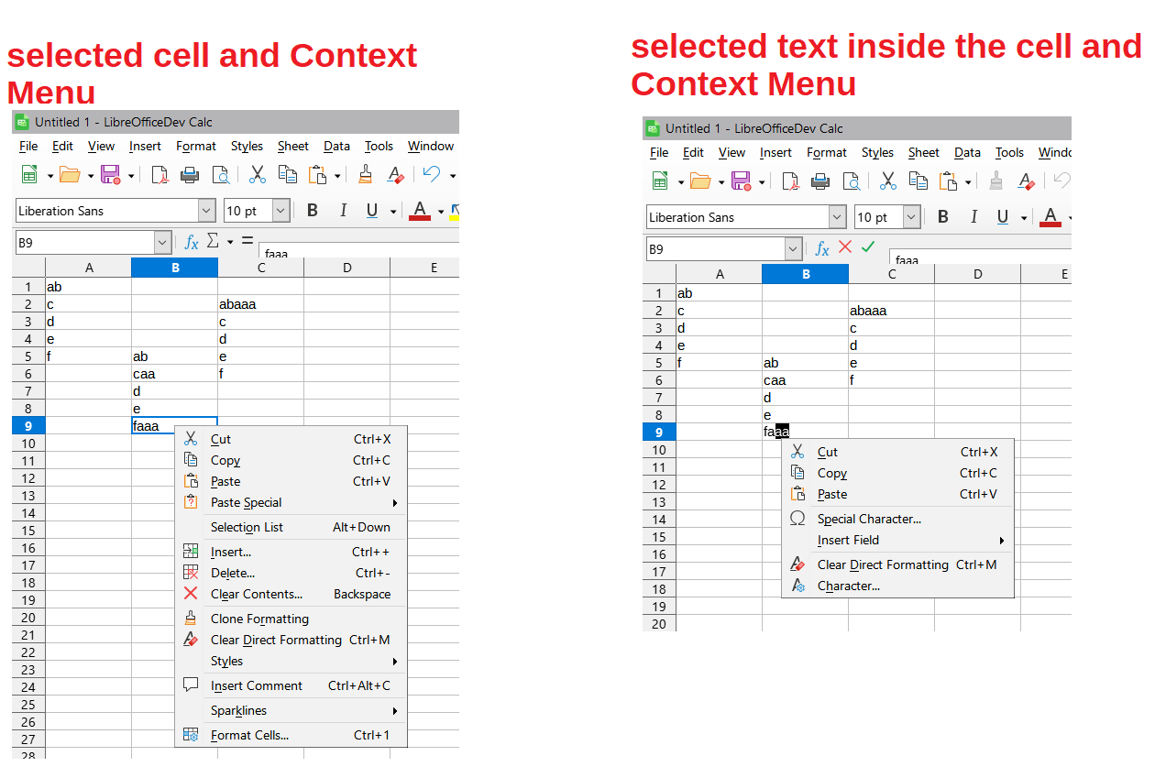This screenshot has width=1155, height=767.
Task: Choose Clear Contents... in context menu
Action: tap(291, 594)
